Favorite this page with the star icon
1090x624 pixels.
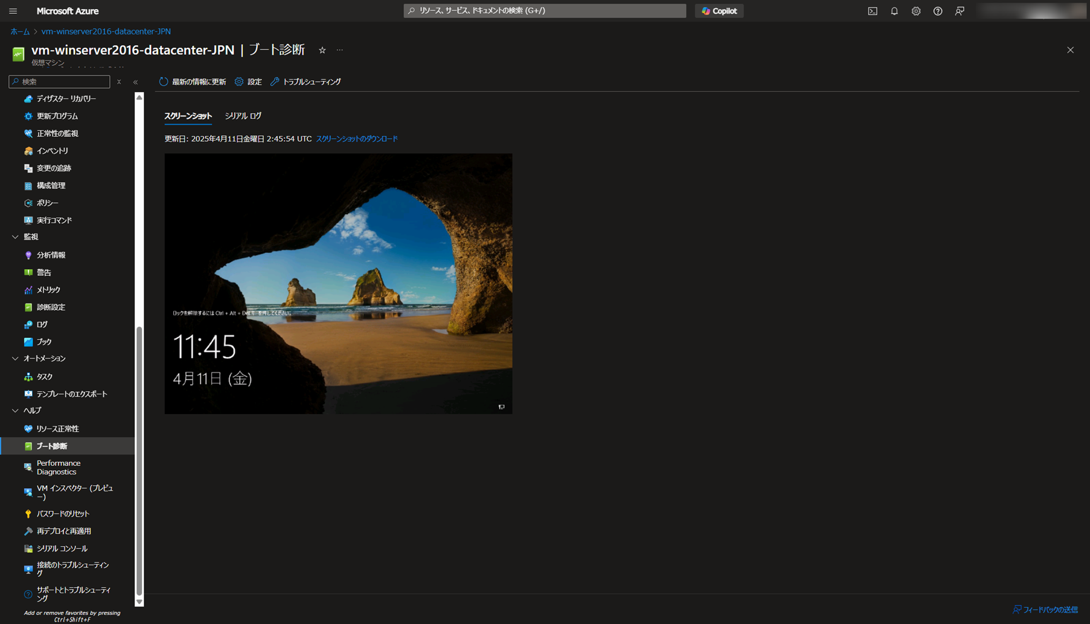[x=322, y=50]
